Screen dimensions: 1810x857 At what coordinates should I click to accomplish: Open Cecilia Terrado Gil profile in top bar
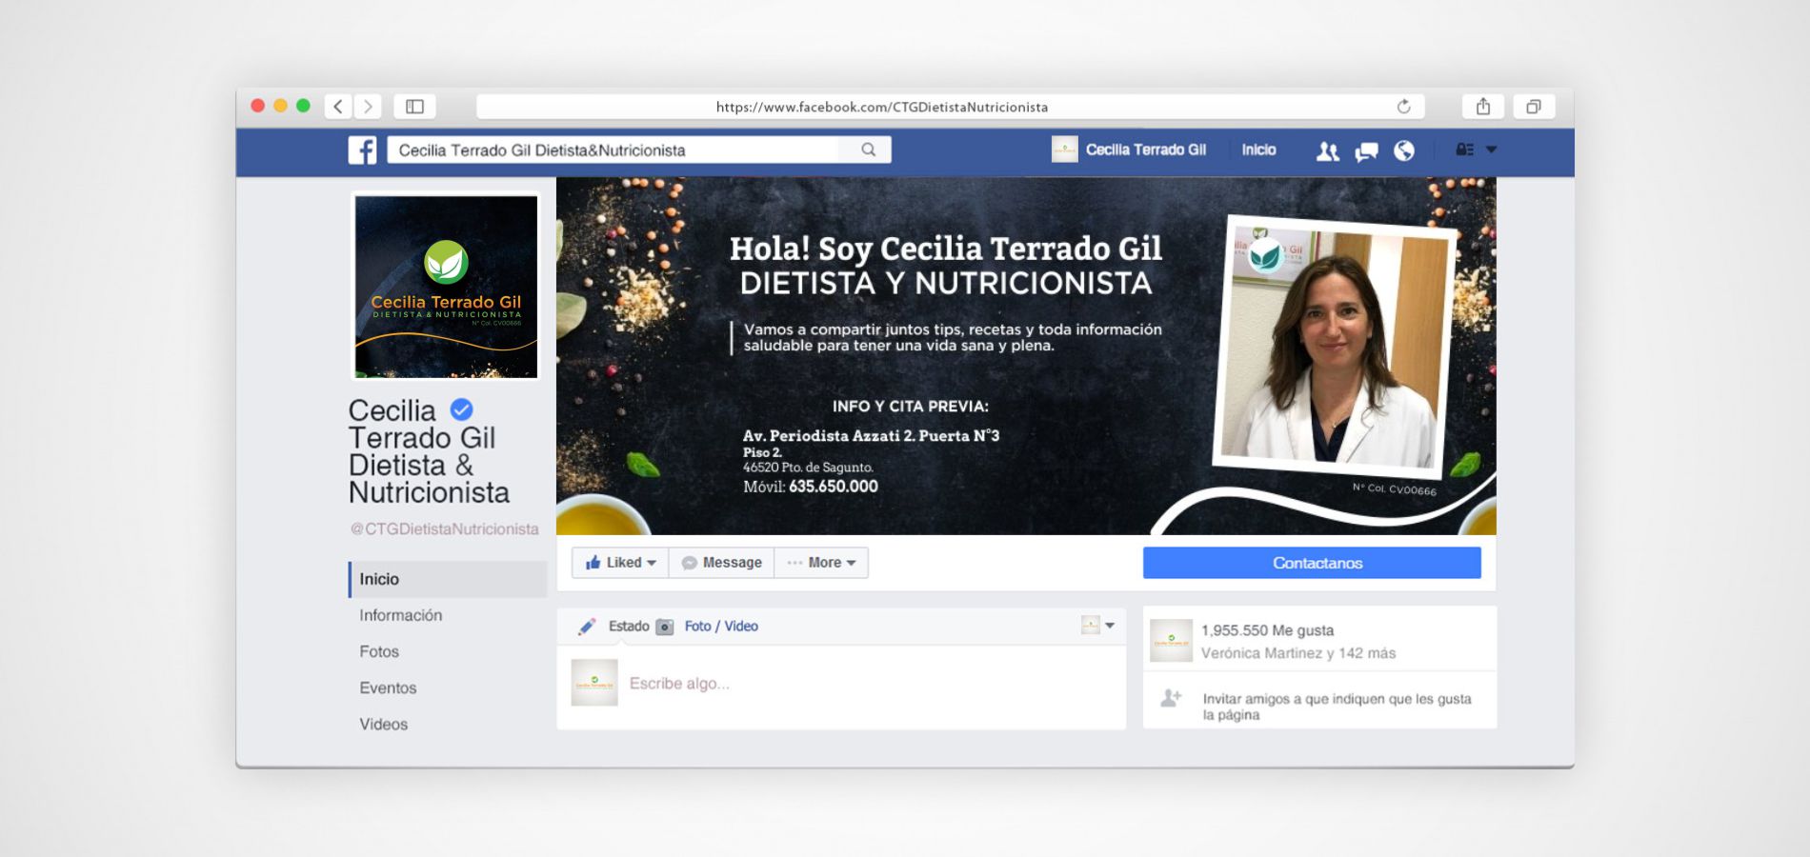click(x=1145, y=149)
